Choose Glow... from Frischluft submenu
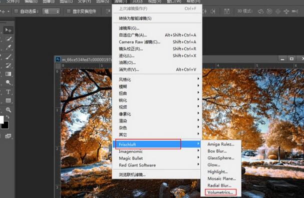The width and height of the screenshot is (304, 198). (221, 165)
